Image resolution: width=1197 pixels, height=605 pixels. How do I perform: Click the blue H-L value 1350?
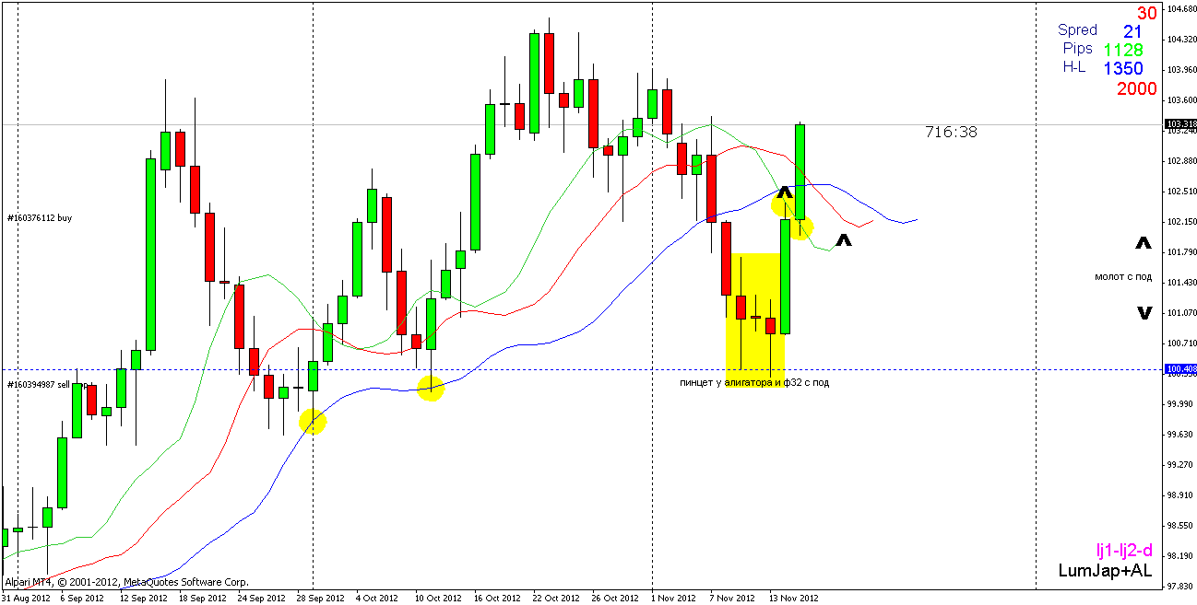1122,69
